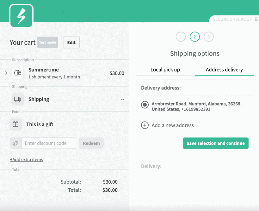Click the This is a gift option
This screenshot has width=259, height=211.
pyautogui.click(x=40, y=124)
